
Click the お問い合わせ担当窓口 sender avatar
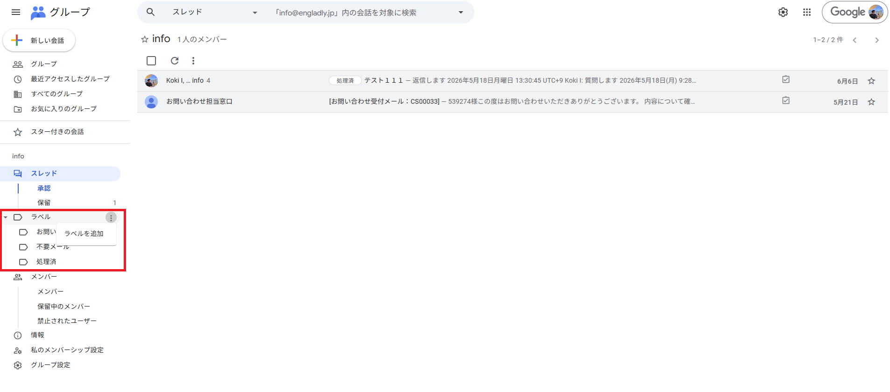pyautogui.click(x=151, y=102)
